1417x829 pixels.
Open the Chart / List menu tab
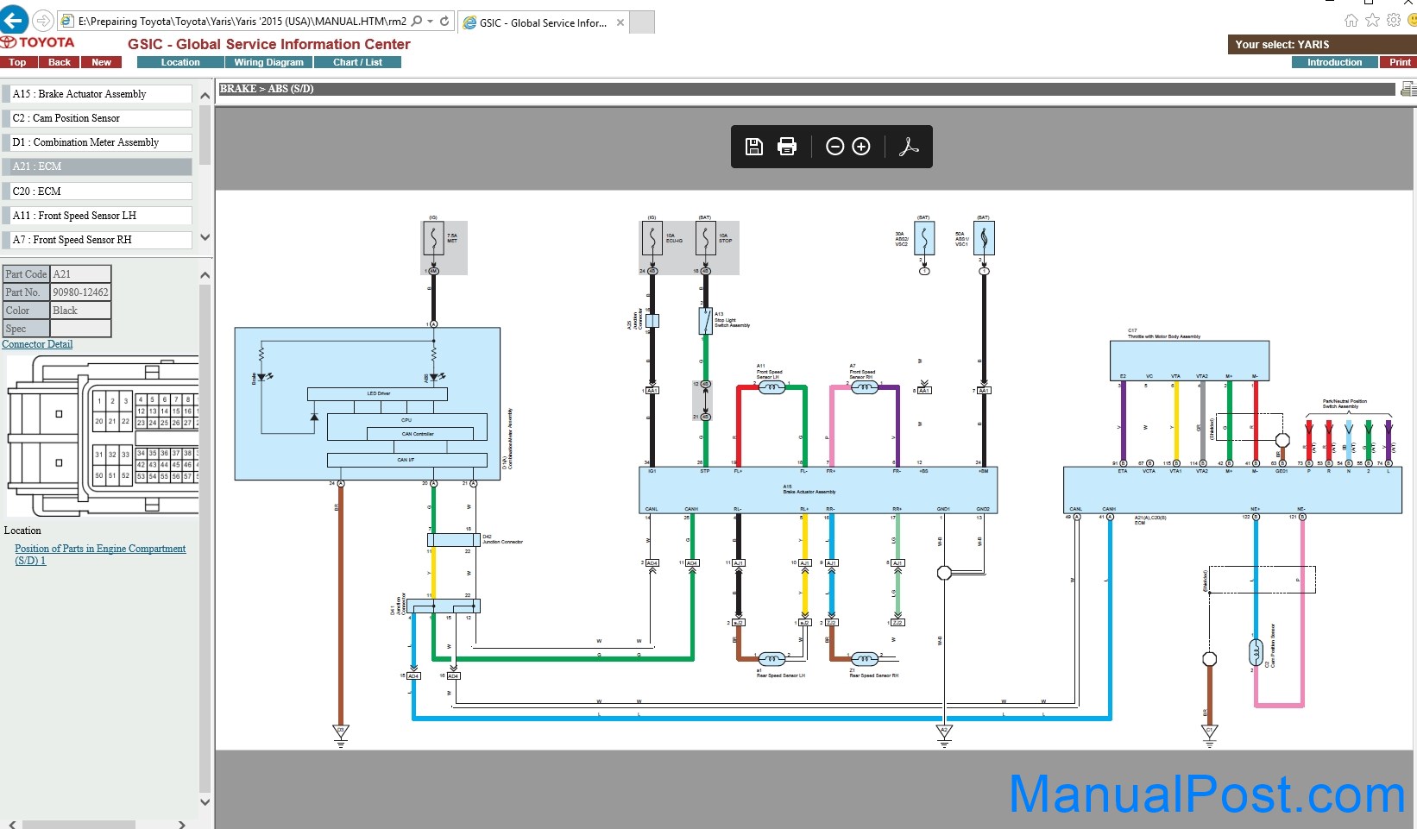[357, 62]
